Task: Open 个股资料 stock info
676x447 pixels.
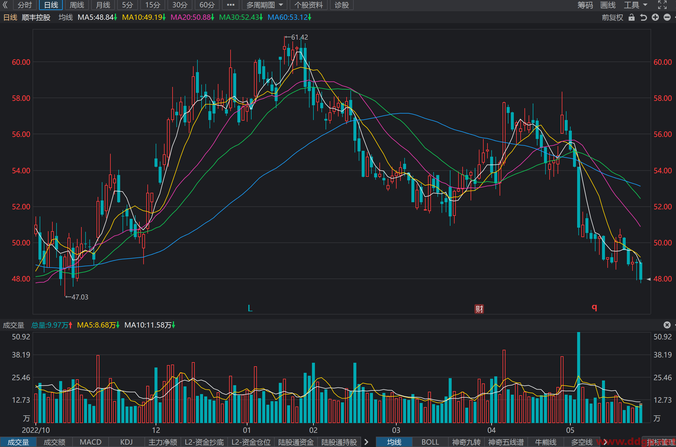Action: point(308,5)
